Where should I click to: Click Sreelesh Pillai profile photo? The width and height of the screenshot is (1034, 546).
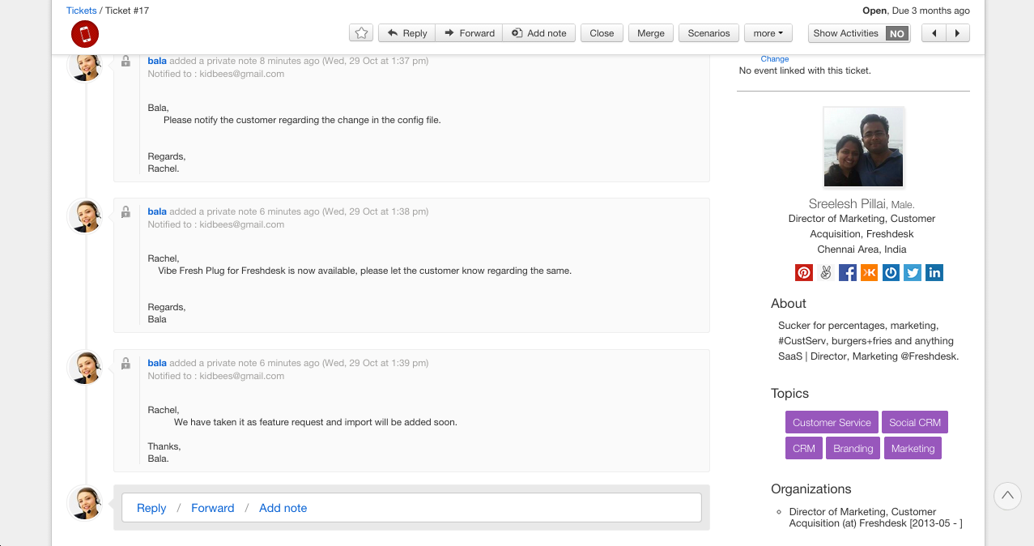point(863,147)
